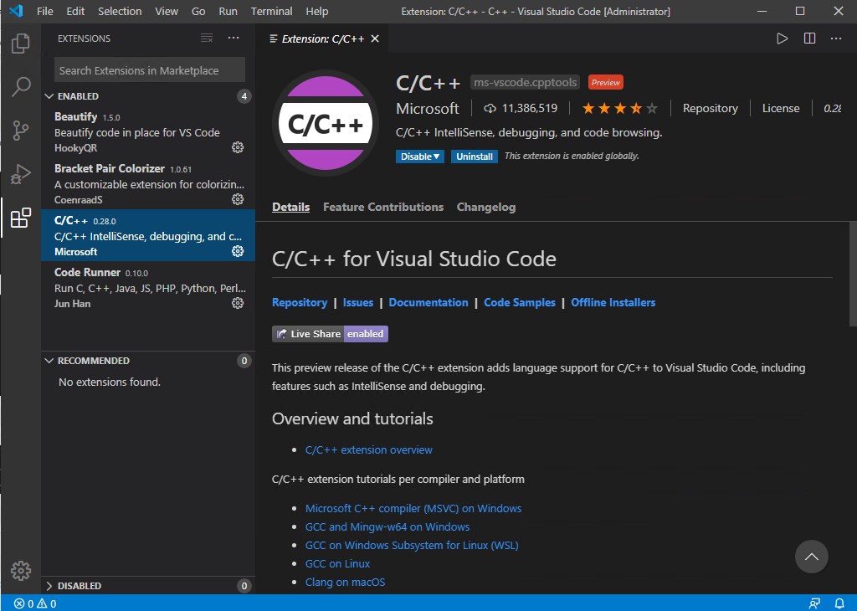This screenshot has height=611, width=857.
Task: Open the feedback icon in status bar
Action: (814, 603)
